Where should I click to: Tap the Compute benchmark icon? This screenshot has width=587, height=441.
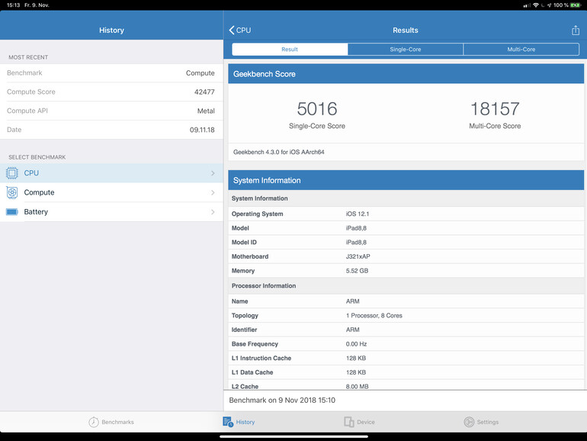coord(12,192)
